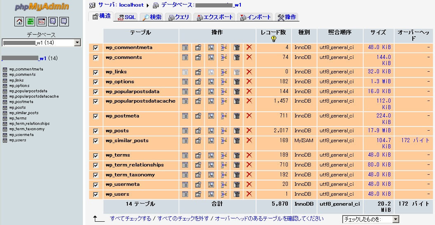The width and height of the screenshot is (435, 225).
Task: Toggle the wp_similar_posts checkbox
Action: pyautogui.click(x=96, y=141)
